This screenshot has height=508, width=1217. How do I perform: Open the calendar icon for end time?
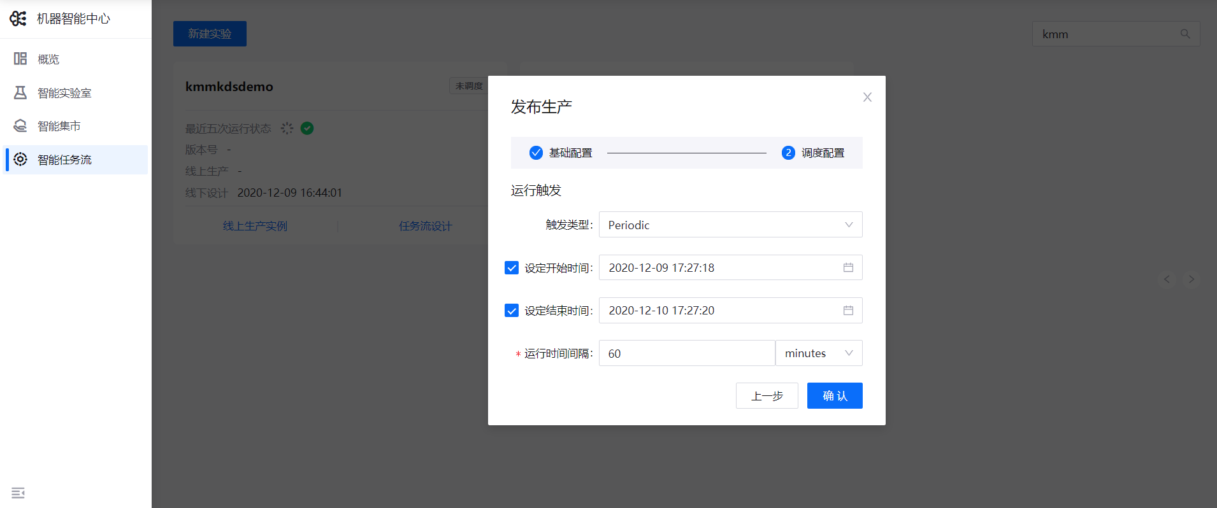pyautogui.click(x=848, y=310)
